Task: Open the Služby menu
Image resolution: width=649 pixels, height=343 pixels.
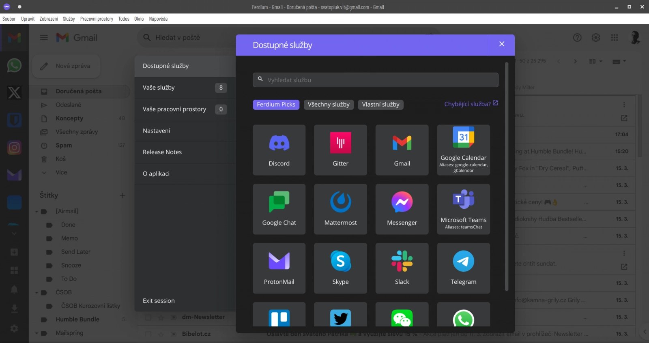Action: click(x=69, y=19)
